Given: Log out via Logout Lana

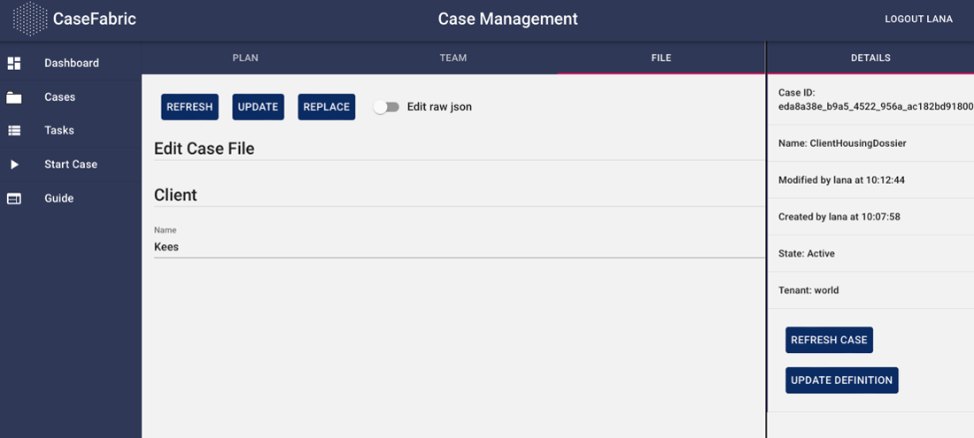Looking at the screenshot, I should pyautogui.click(x=918, y=19).
